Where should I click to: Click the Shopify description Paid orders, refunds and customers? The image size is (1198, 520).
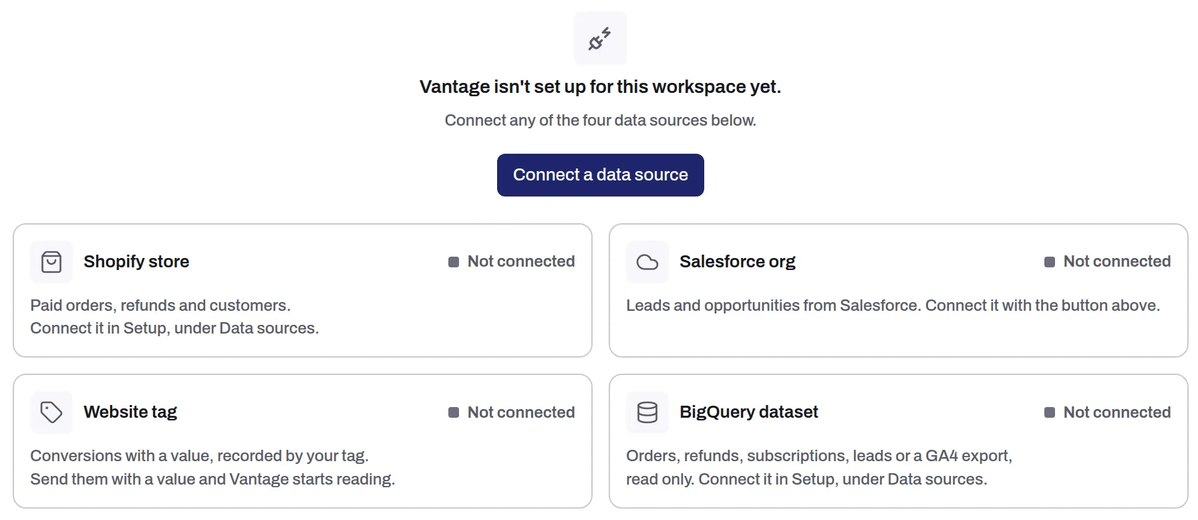160,305
